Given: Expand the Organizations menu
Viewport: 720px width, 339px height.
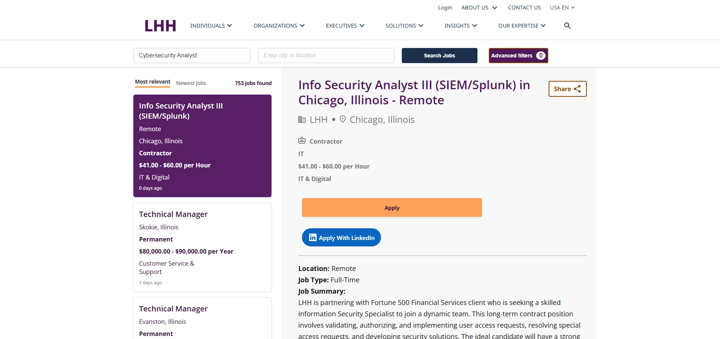Looking at the screenshot, I should click(x=279, y=26).
